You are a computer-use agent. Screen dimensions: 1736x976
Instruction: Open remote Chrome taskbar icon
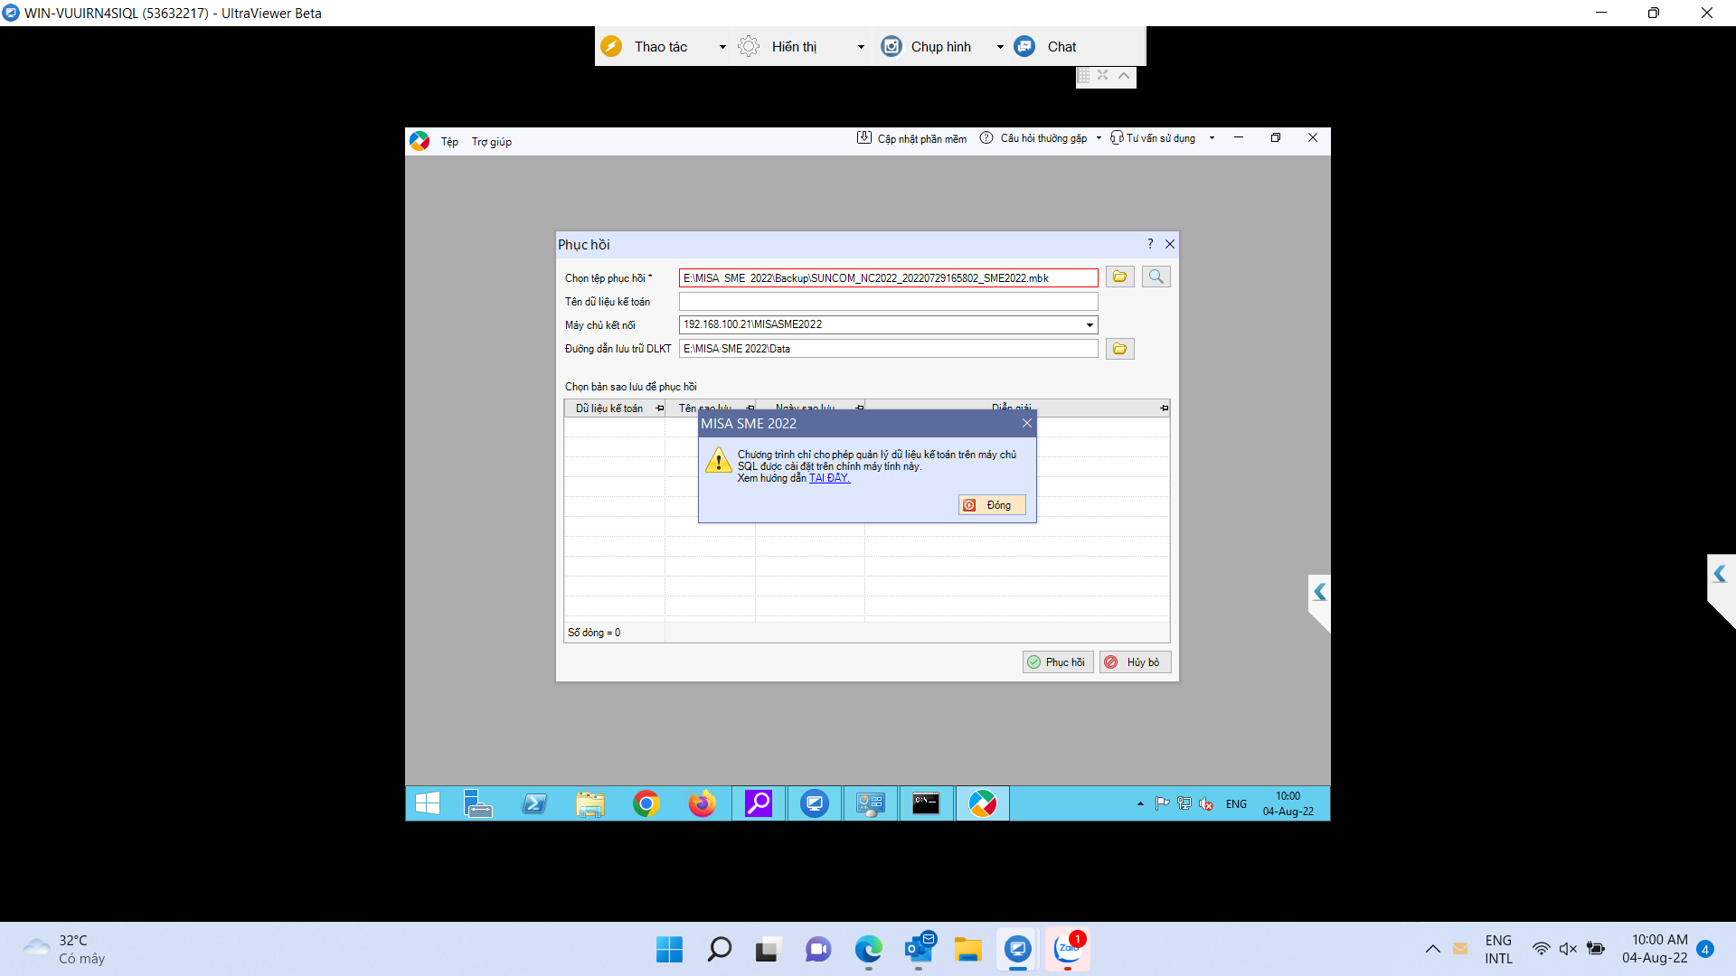click(x=646, y=803)
